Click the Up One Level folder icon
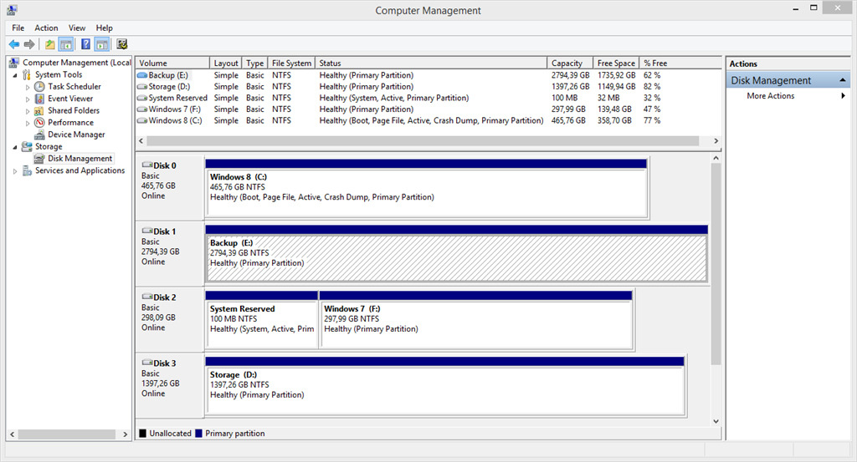857x462 pixels. click(x=49, y=44)
